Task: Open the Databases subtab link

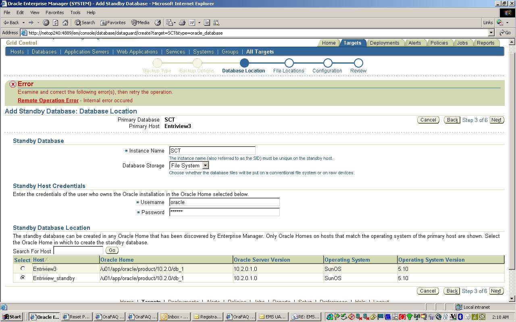Action: 44,52
